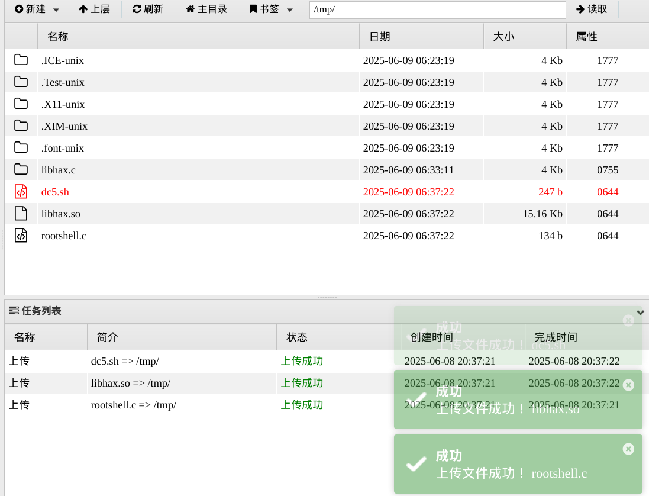Click 上传成功 status for dc5.sh task
This screenshot has width=649, height=496.
coord(302,361)
